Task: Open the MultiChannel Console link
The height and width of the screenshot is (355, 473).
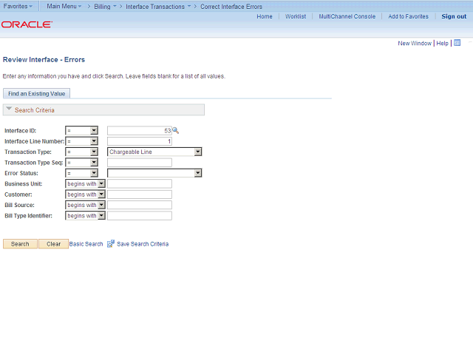Action: point(347,16)
